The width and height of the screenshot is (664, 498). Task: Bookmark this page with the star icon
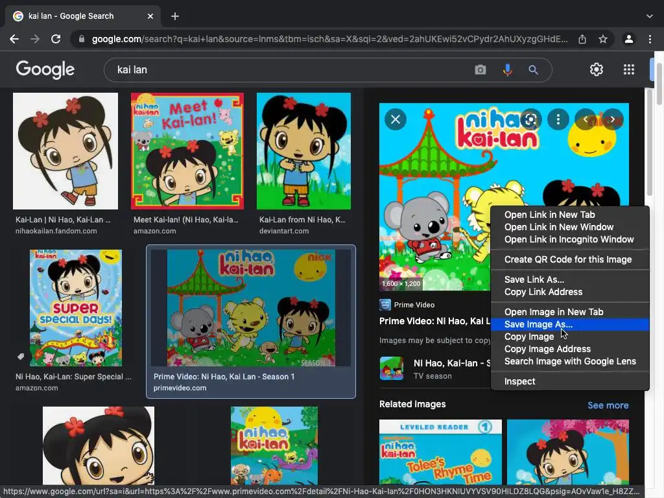click(x=603, y=39)
